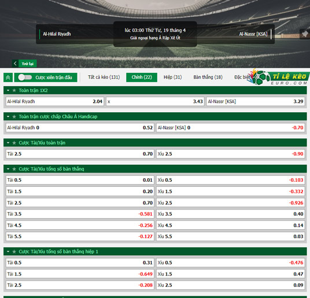Choose total goals Xỉu 2.5 at -0.926
This screenshot has width=310, height=298.
click(x=230, y=203)
